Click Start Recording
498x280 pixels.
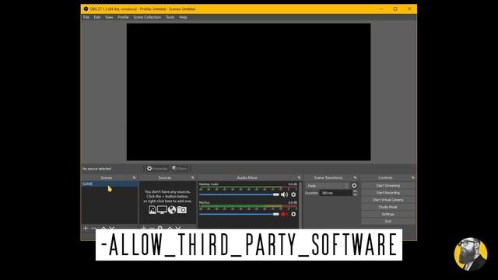pyautogui.click(x=388, y=193)
